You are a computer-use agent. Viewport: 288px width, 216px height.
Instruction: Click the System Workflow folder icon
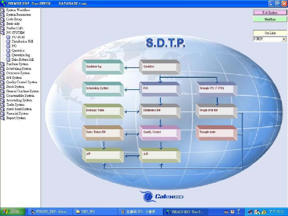pos(3,10)
